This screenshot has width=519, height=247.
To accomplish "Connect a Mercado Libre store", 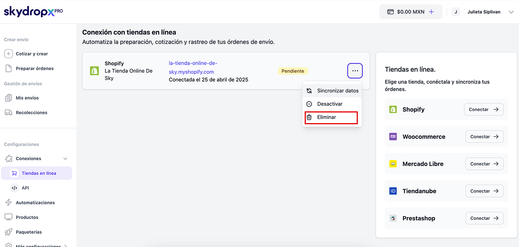I will (x=485, y=164).
